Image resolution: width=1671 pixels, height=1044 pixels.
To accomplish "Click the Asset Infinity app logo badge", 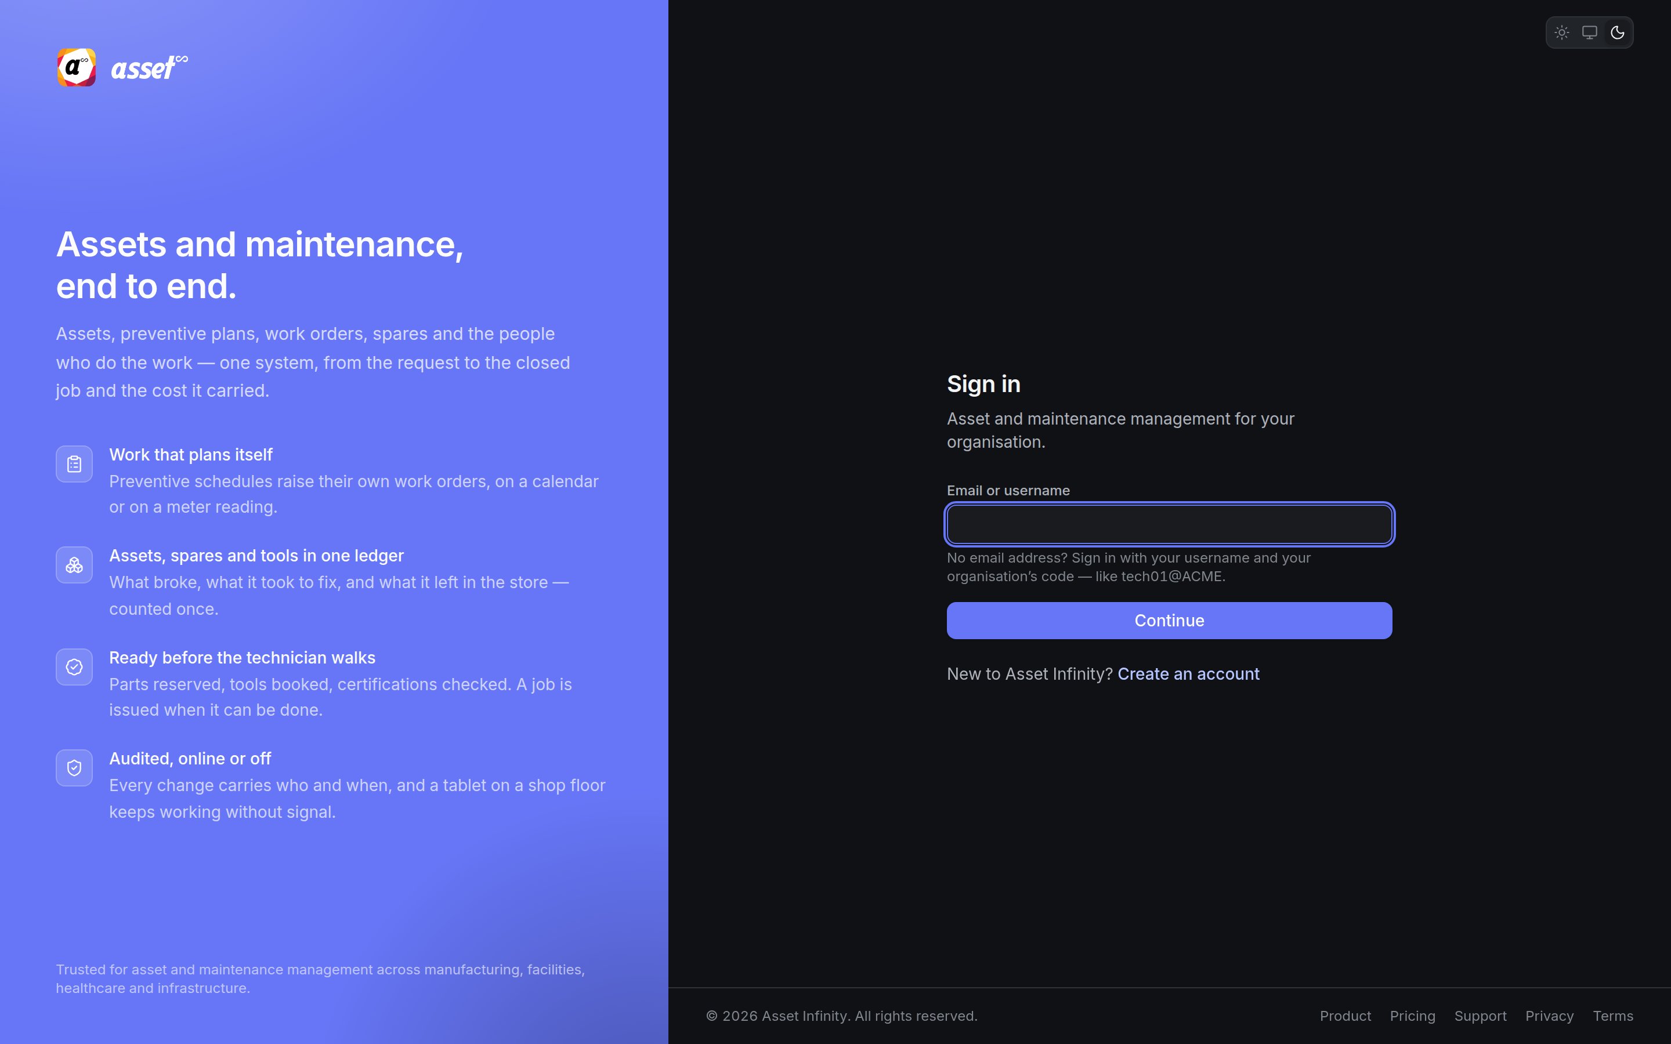I will pos(76,68).
